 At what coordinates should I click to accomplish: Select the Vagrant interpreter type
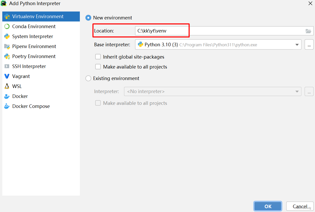tap(41, 76)
